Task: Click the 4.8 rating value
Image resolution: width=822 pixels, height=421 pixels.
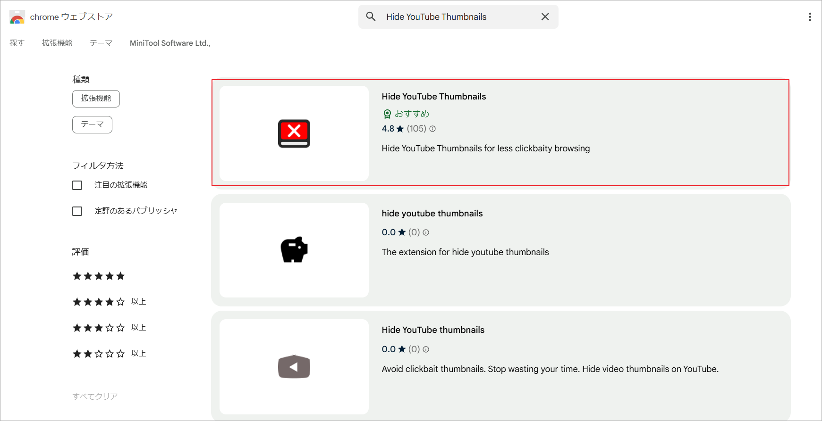Action: click(x=388, y=129)
